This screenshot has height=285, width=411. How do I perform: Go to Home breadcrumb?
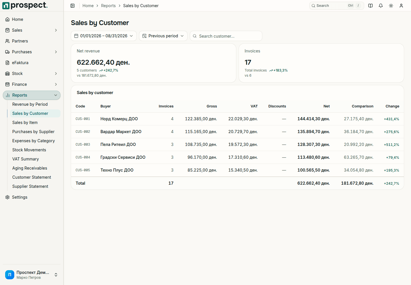[x=88, y=6]
